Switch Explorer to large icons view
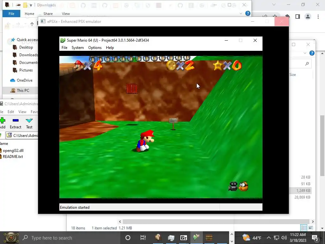 tap(311, 228)
